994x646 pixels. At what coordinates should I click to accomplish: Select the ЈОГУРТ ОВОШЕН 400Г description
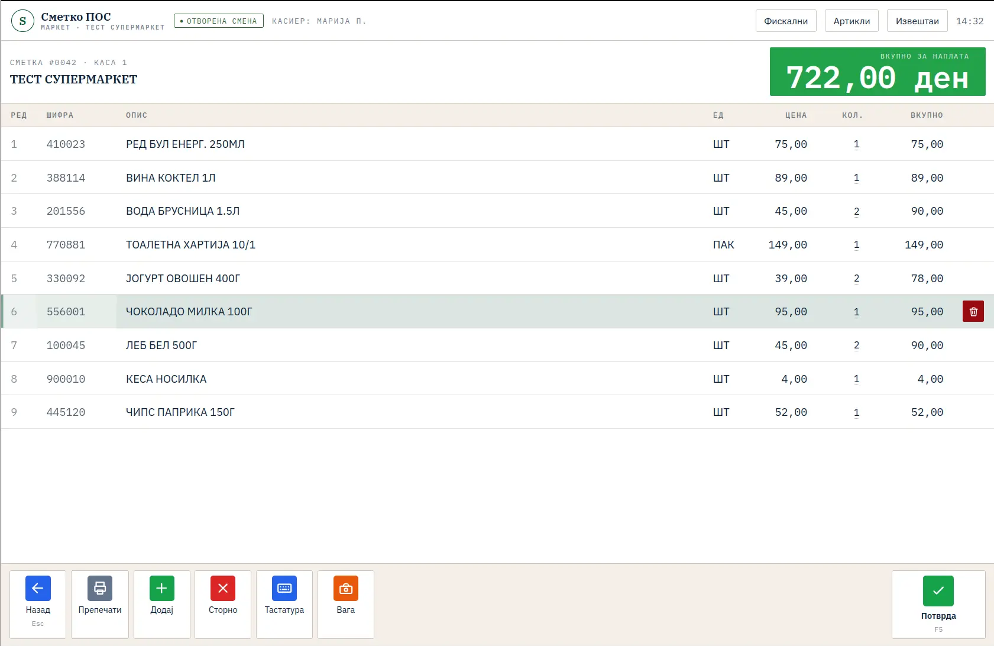point(183,279)
